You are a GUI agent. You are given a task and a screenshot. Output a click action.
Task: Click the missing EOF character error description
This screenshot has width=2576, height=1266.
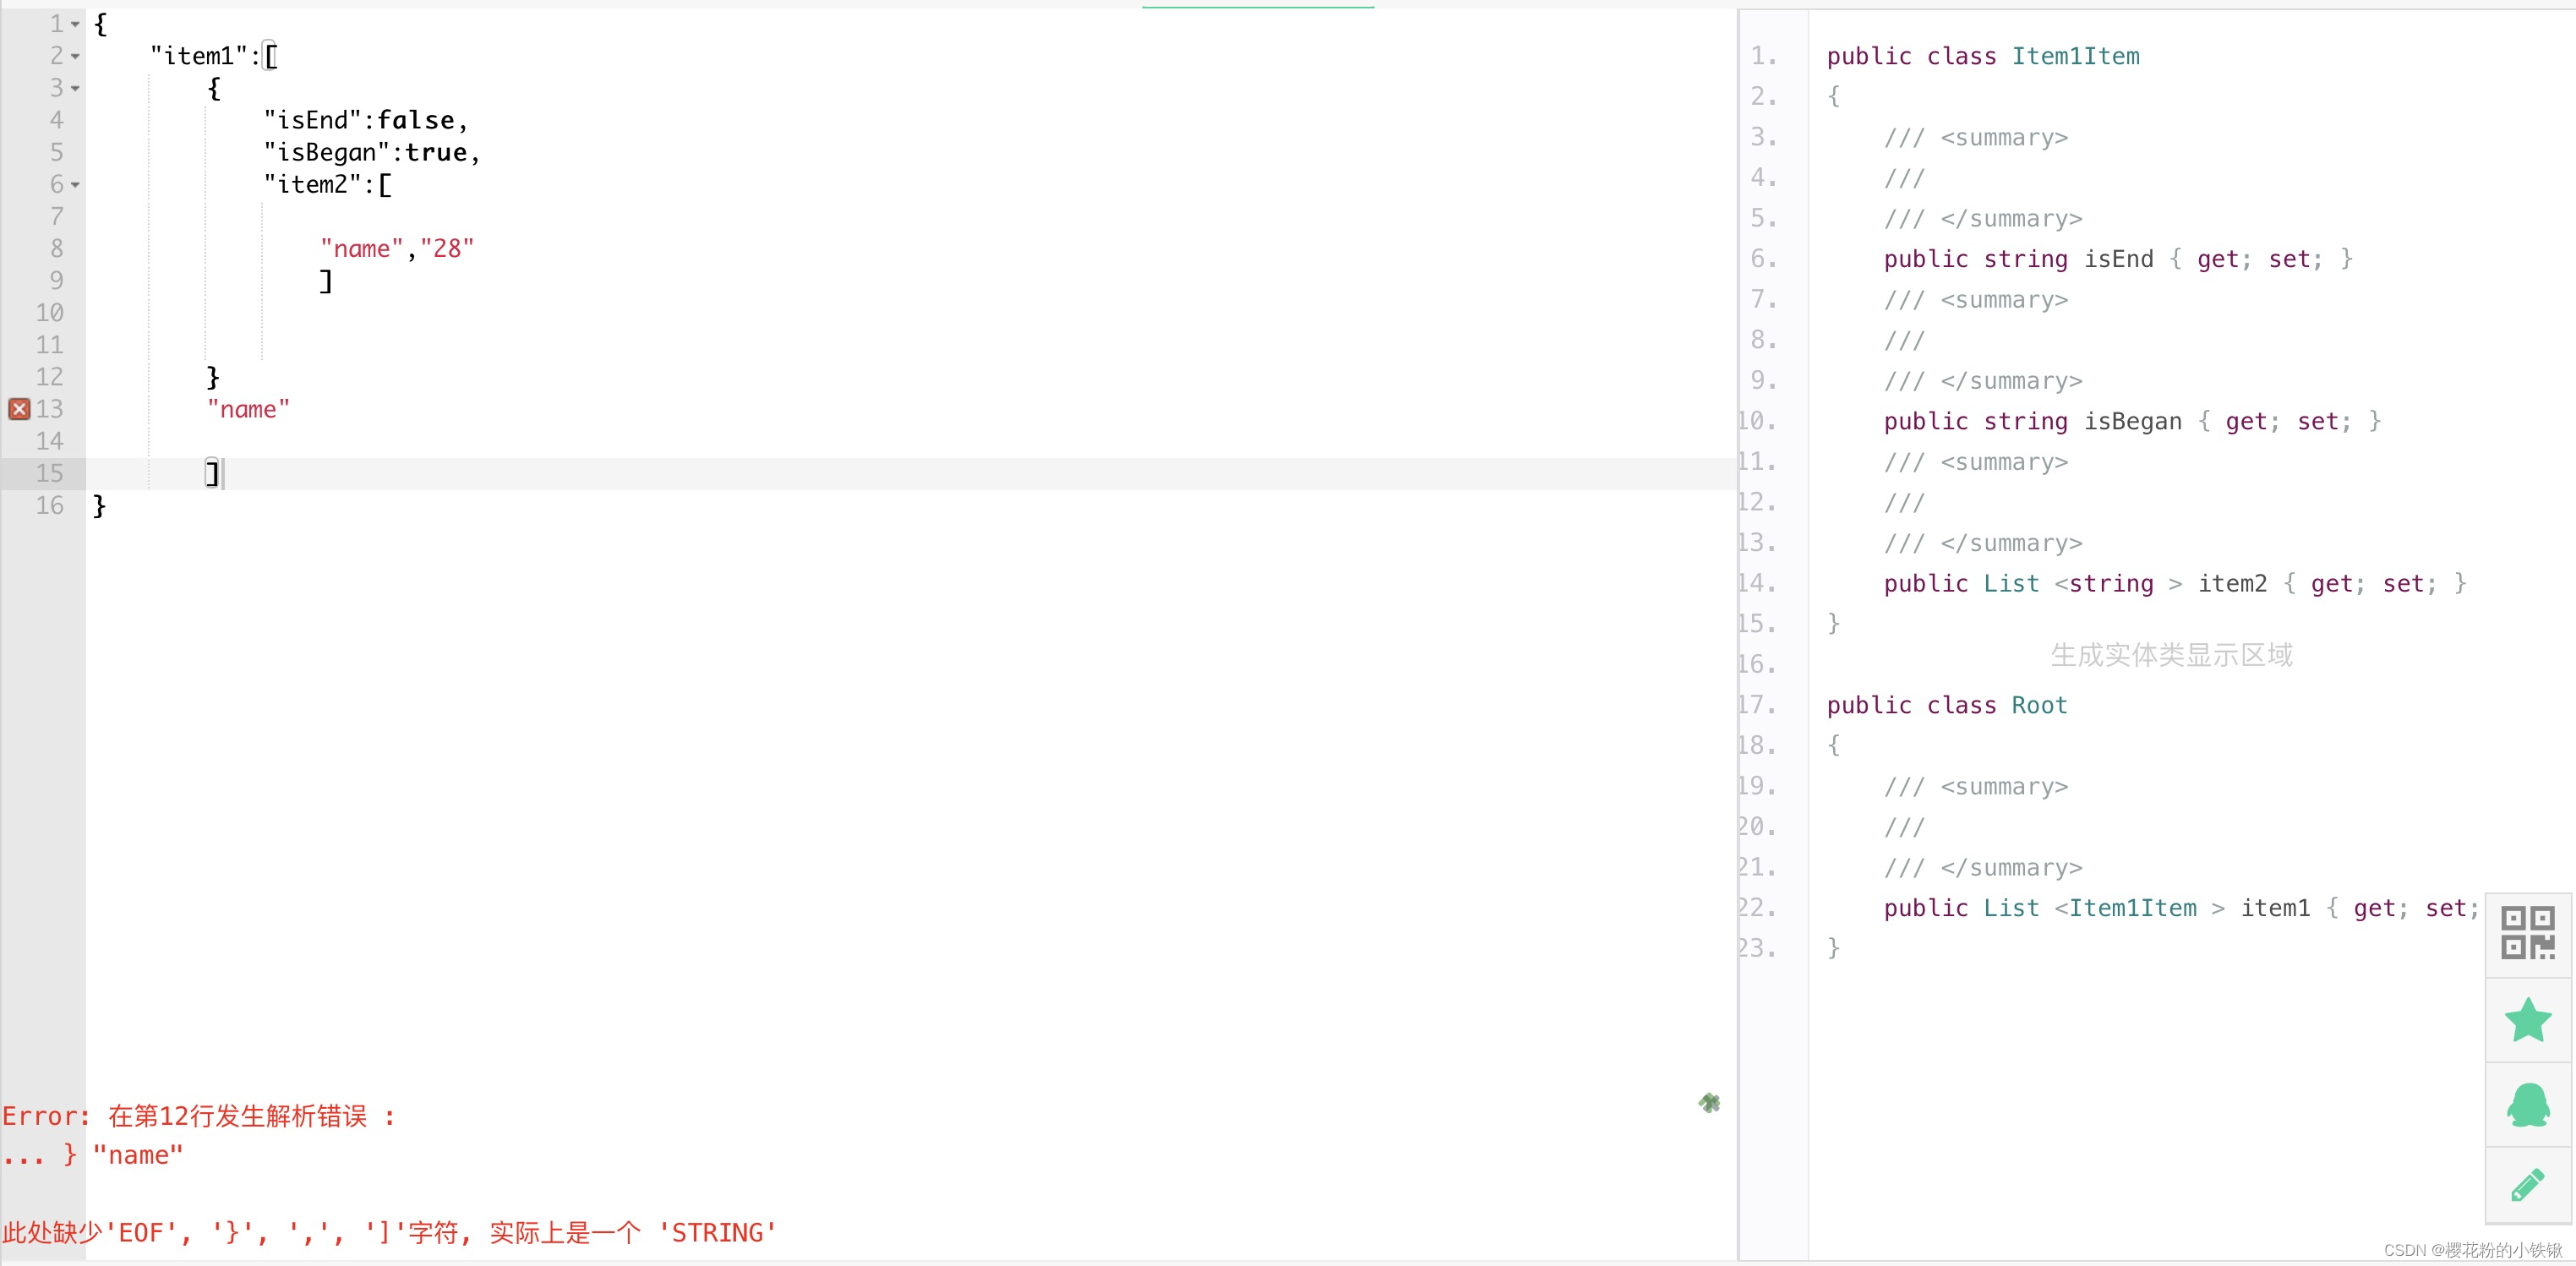(x=389, y=1232)
